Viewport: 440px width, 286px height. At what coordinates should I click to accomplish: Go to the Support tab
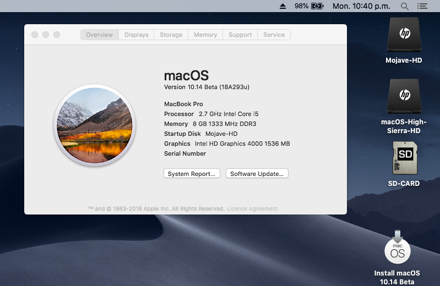pos(240,35)
